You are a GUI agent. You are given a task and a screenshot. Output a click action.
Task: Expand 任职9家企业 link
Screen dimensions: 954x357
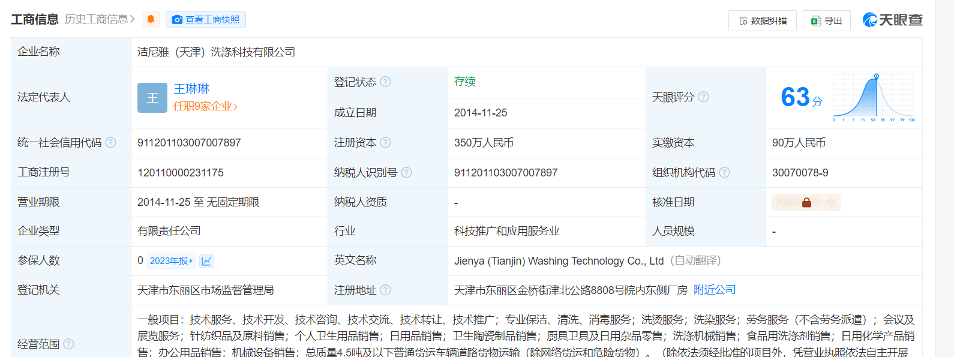[206, 106]
